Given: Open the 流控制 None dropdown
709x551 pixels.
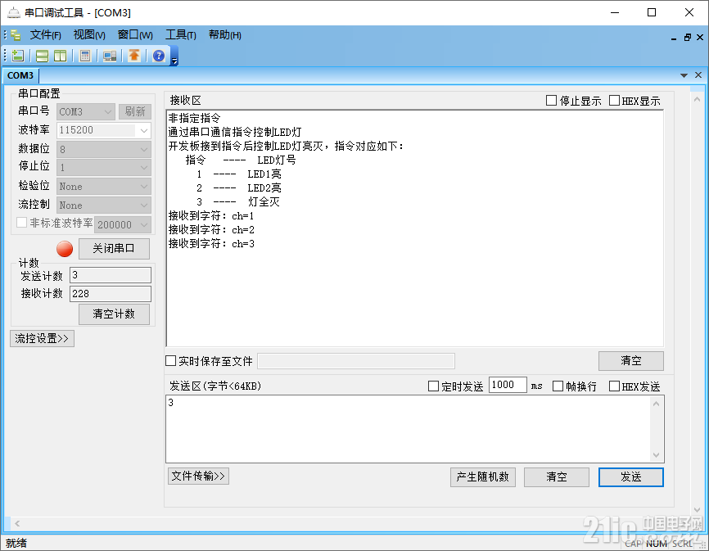Looking at the screenshot, I should [x=103, y=205].
